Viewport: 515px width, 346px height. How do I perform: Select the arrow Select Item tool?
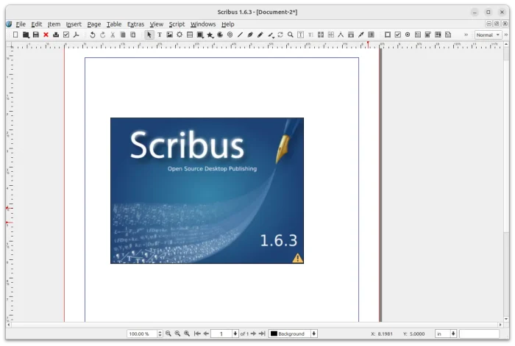[149, 35]
